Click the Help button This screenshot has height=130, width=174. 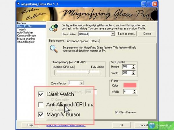point(30,125)
